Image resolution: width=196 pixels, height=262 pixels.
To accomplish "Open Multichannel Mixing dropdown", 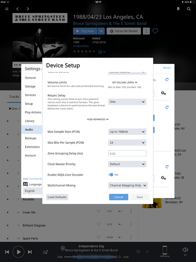I will [x=128, y=185].
